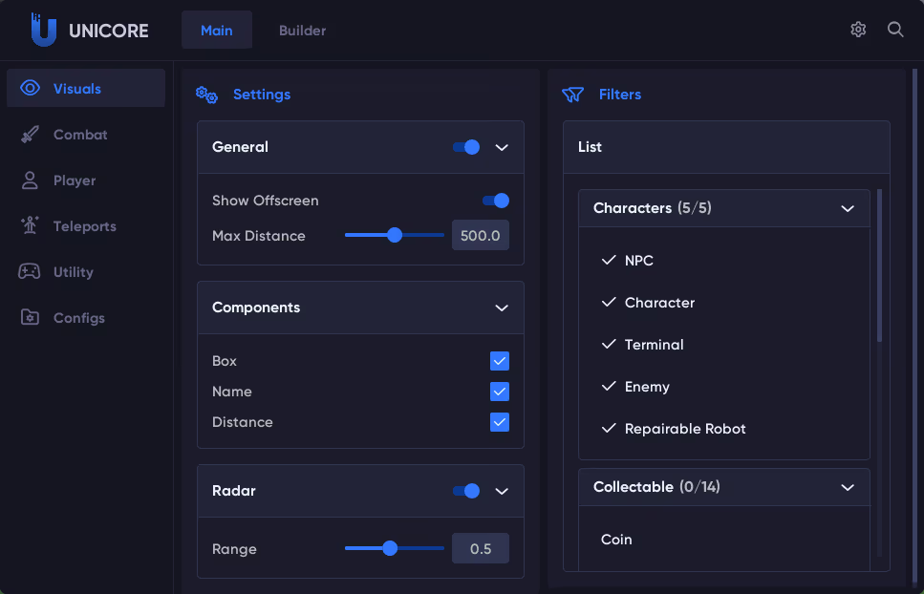Select the Combat sword icon
The height and width of the screenshot is (594, 924).
pyautogui.click(x=30, y=135)
